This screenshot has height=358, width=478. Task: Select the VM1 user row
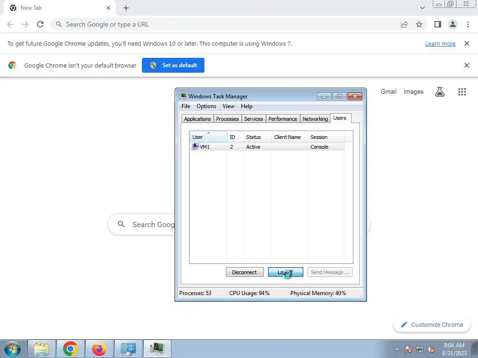click(267, 147)
